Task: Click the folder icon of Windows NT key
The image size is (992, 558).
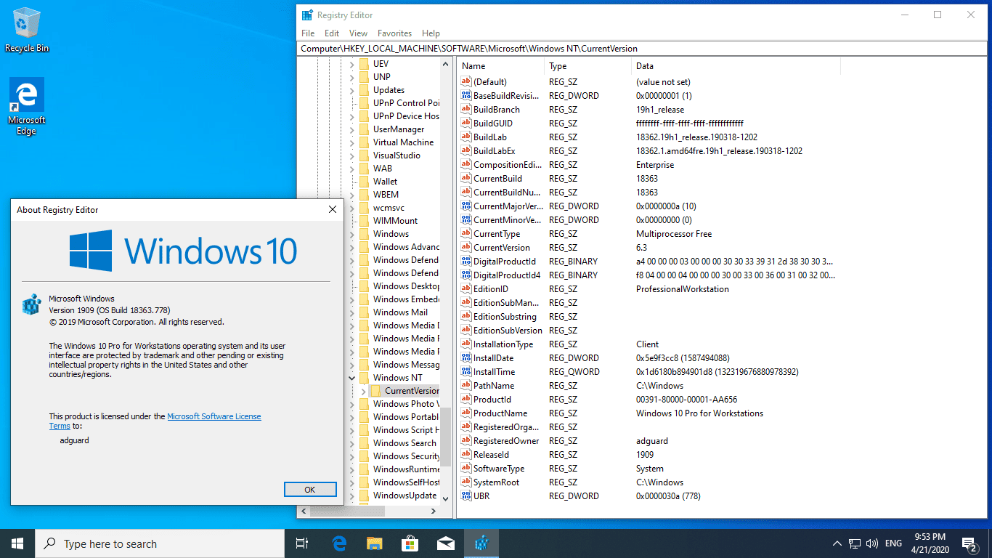Action: pos(364,378)
